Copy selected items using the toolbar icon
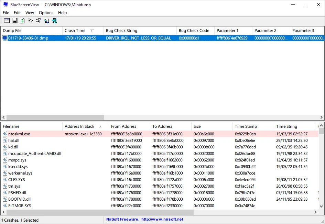 [30, 21]
